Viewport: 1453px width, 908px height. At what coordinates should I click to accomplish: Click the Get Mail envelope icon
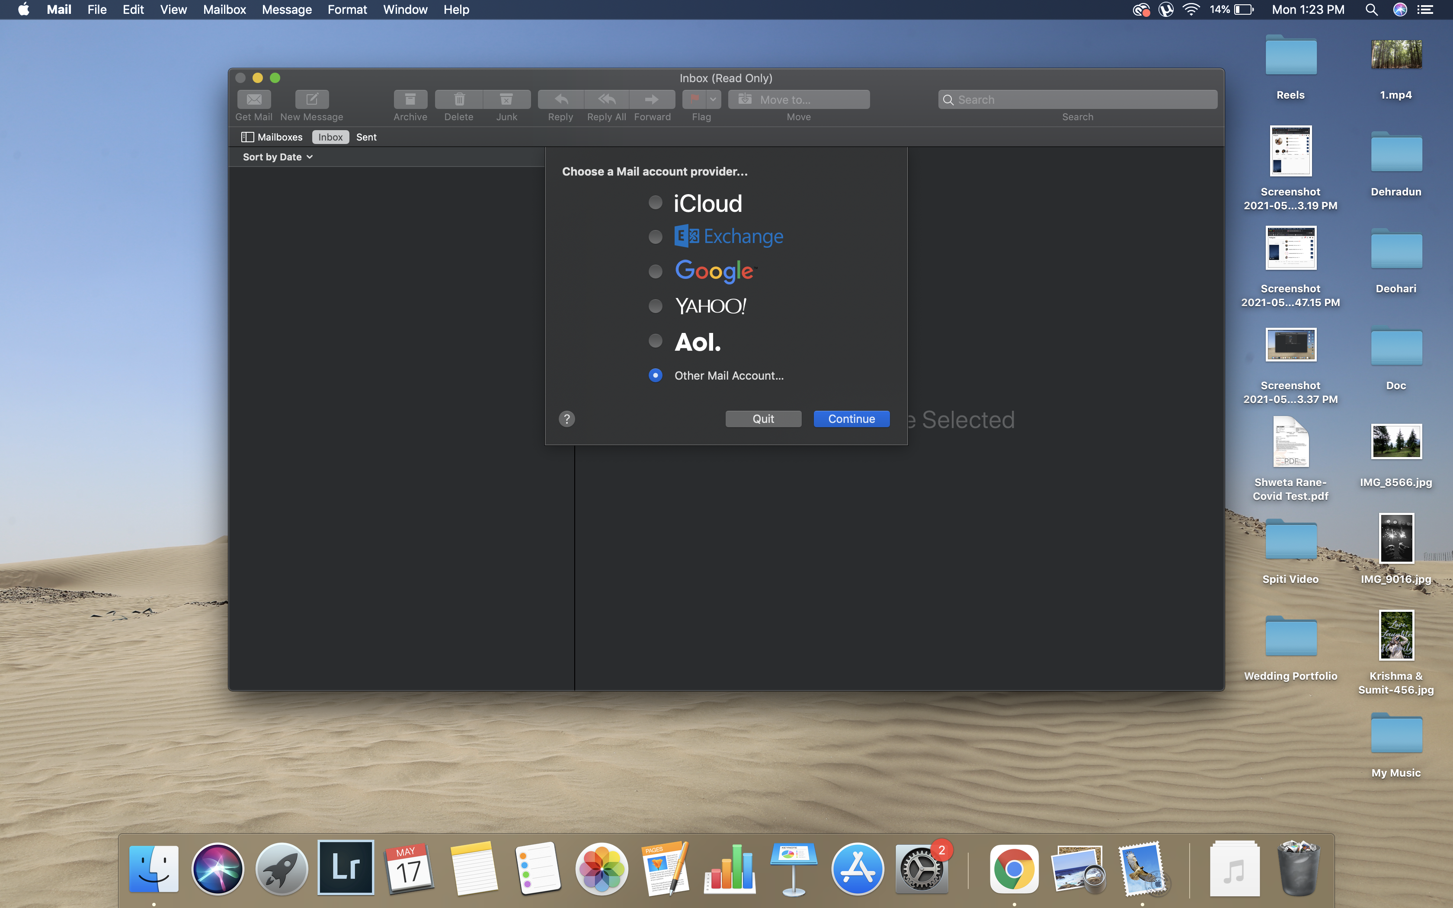point(254,99)
